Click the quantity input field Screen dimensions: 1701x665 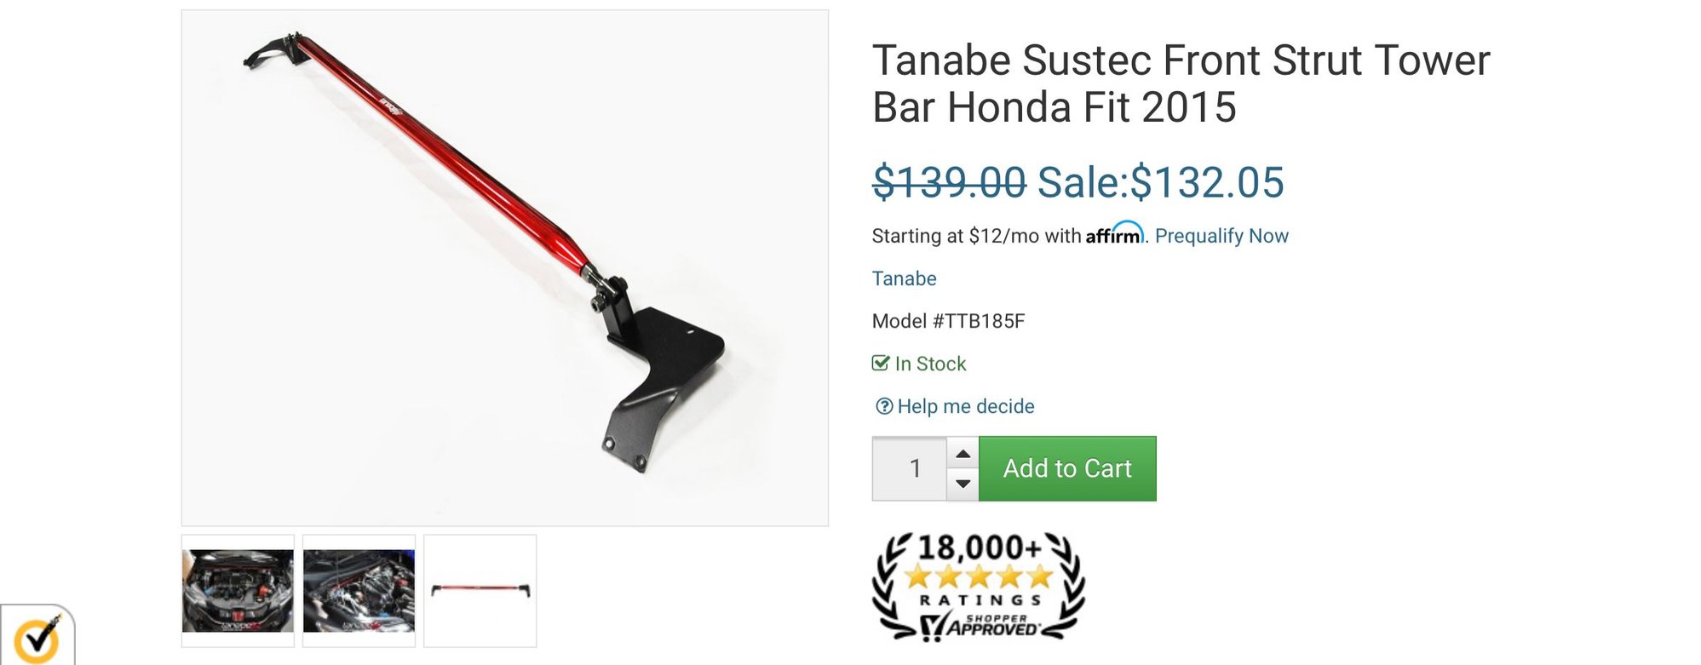pos(910,468)
